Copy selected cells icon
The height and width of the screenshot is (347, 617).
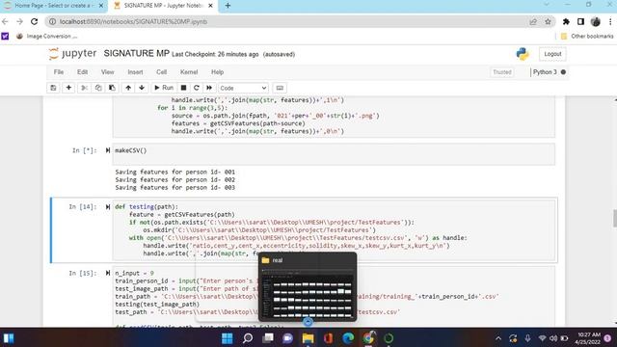[98, 88]
